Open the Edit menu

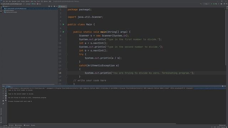[7, 1]
